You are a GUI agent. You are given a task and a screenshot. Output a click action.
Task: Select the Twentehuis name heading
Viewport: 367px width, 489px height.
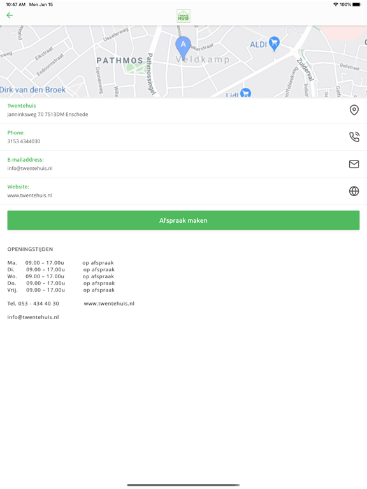(22, 106)
